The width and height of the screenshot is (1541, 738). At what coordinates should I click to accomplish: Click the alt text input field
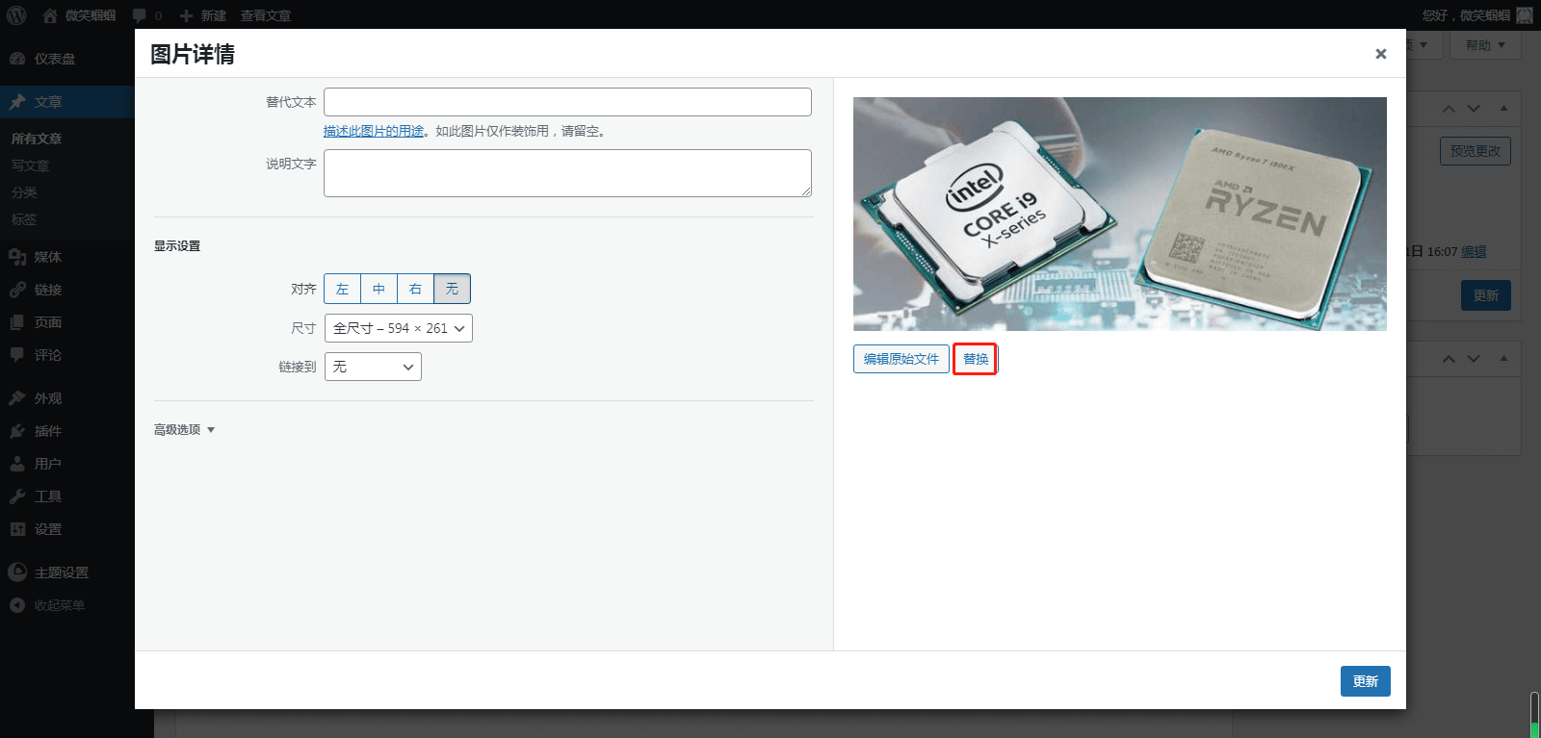pos(567,102)
